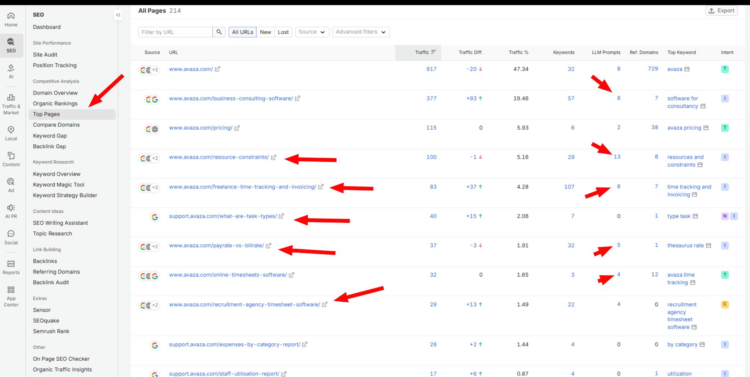This screenshot has width=750, height=377.
Task: Select Top Pages menu item
Action: pos(72,114)
